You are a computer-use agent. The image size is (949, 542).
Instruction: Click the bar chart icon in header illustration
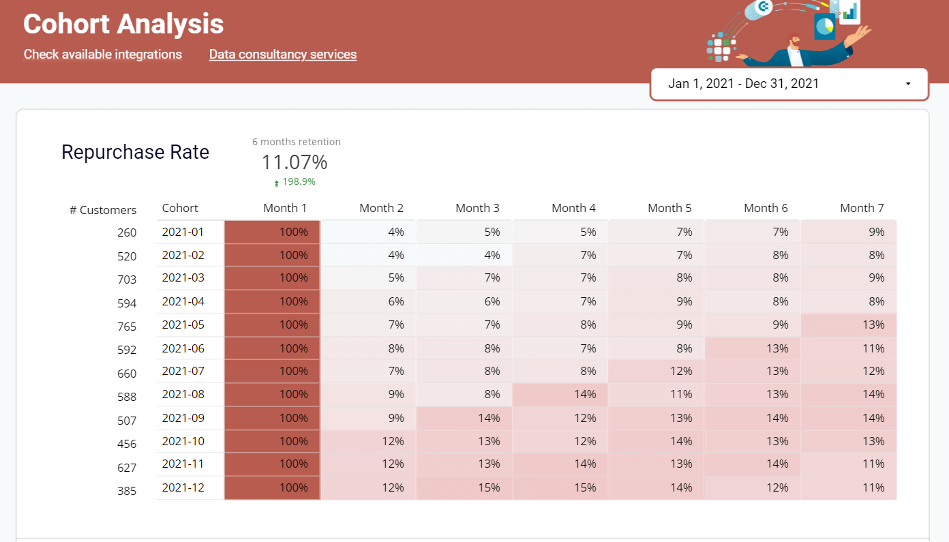click(849, 11)
